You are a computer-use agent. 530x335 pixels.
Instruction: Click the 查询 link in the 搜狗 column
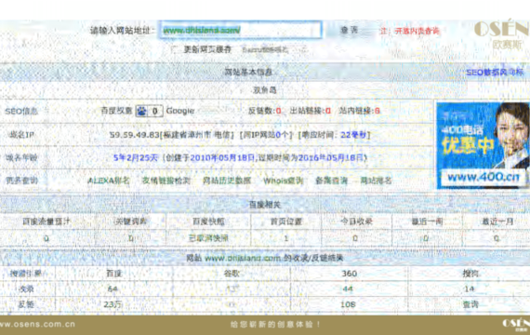coord(470,304)
